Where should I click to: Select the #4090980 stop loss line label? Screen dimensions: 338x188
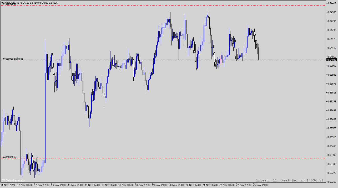tap(9, 4)
